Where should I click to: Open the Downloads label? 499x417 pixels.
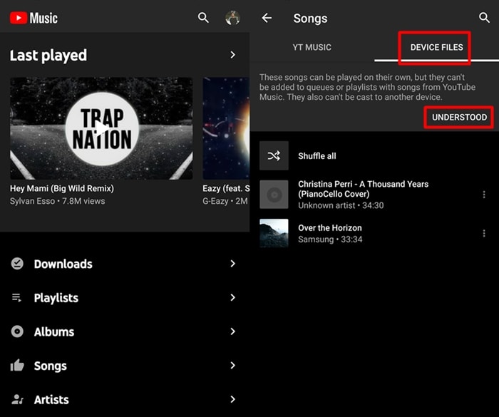click(x=63, y=264)
